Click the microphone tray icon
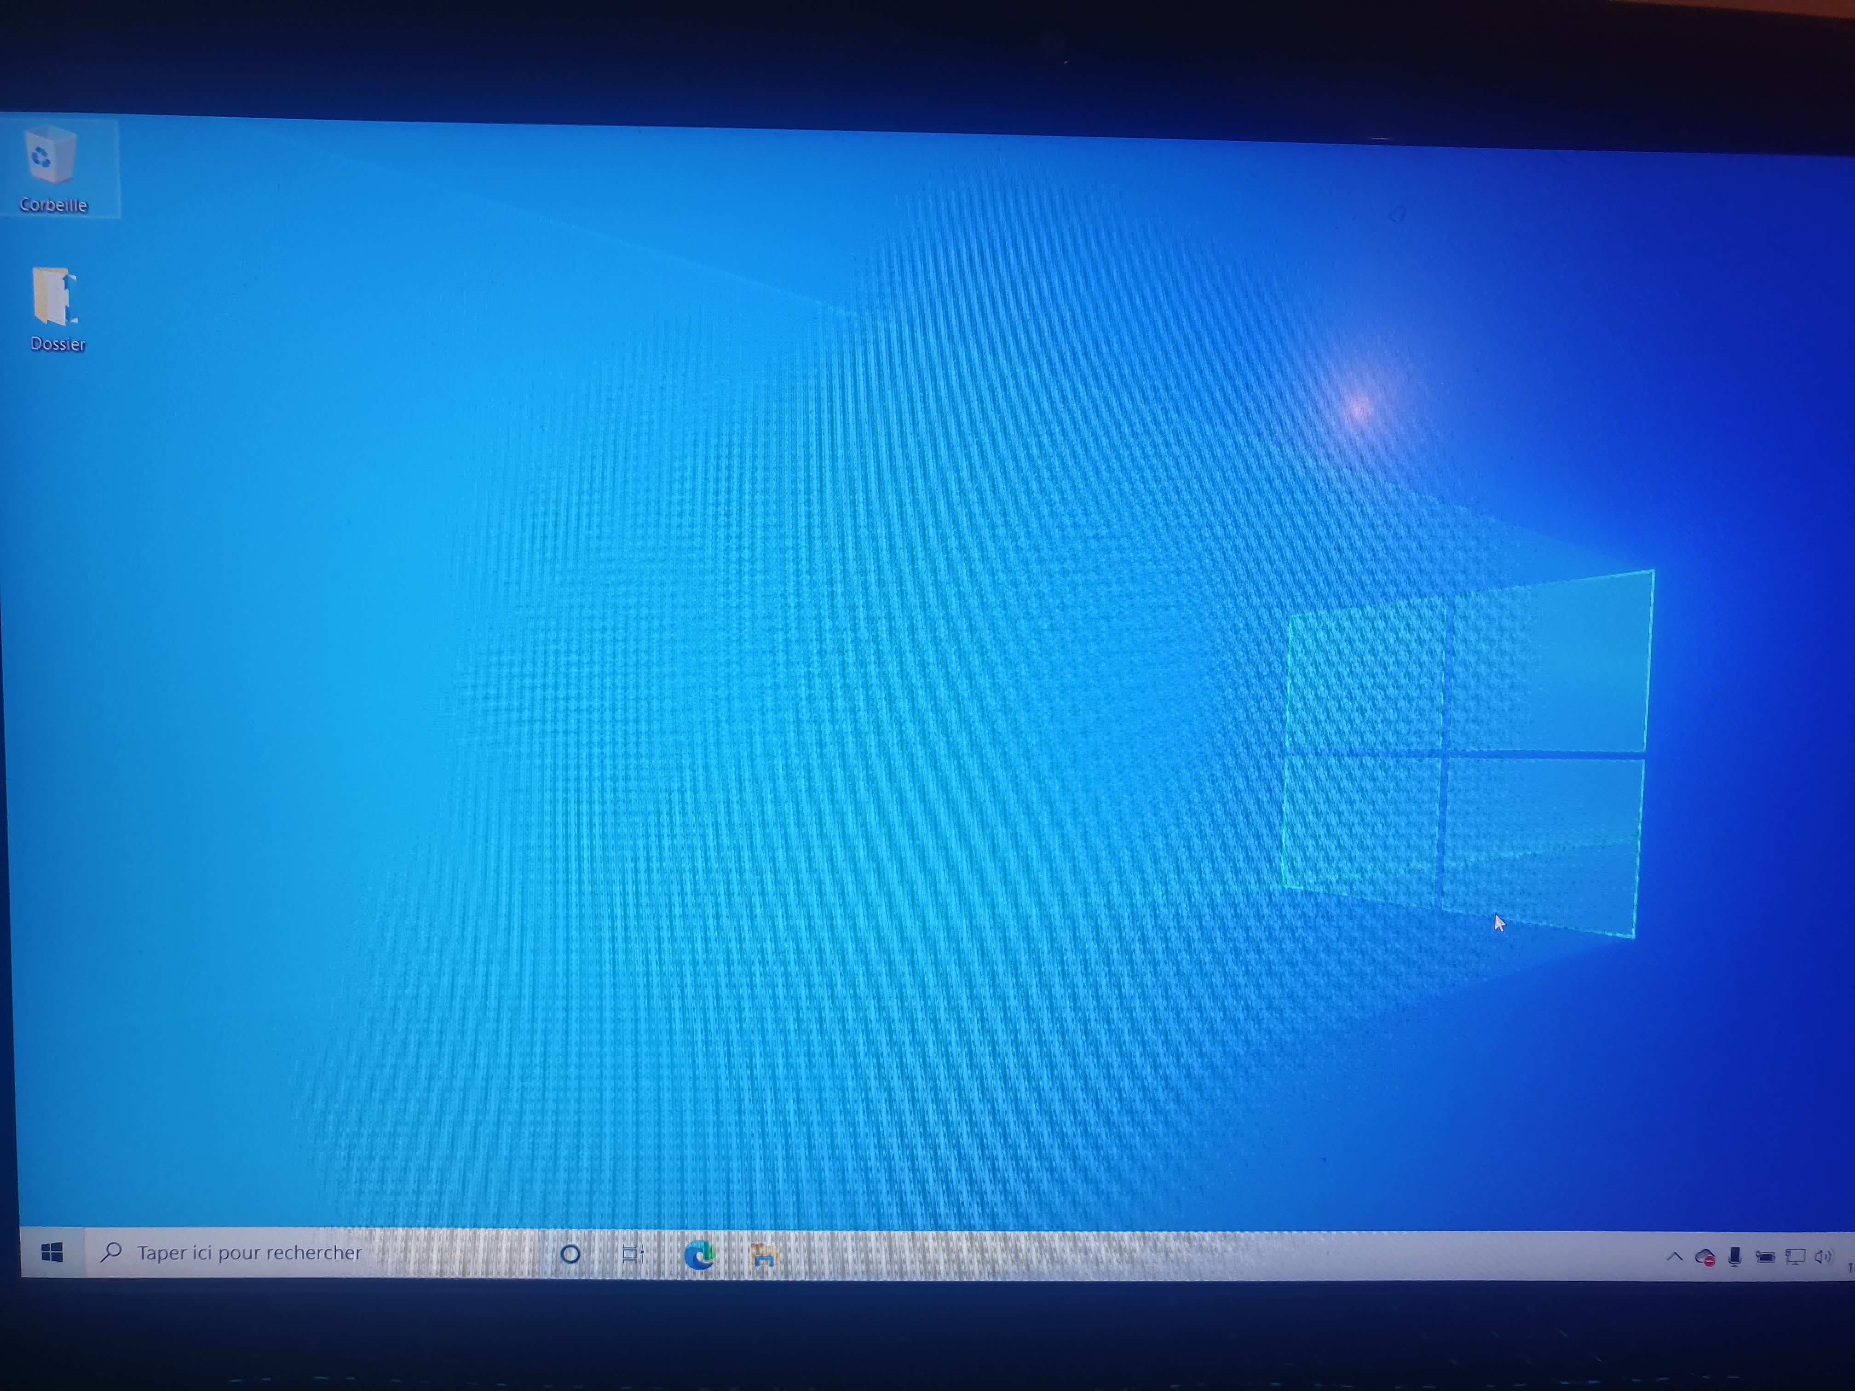Viewport: 1855px width, 1391px height. (x=1735, y=1256)
